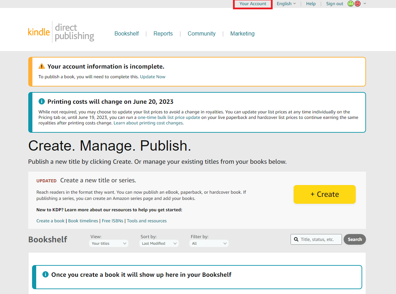Open one-time bulk list price update link
The image size is (396, 294).
(x=169, y=118)
